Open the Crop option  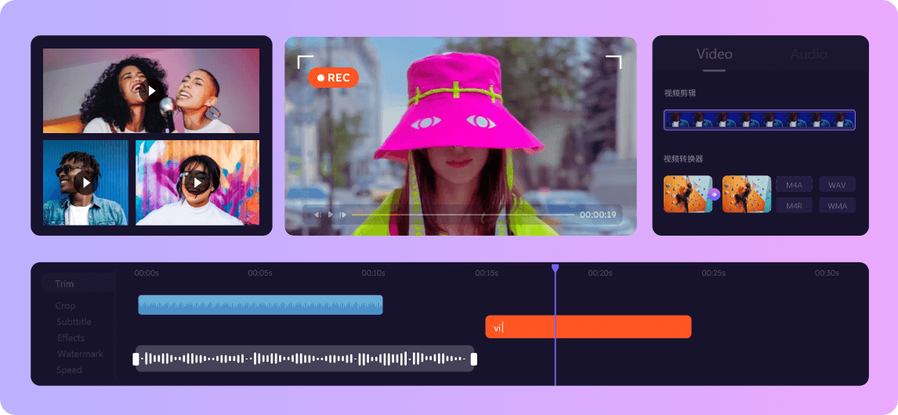[x=65, y=306]
